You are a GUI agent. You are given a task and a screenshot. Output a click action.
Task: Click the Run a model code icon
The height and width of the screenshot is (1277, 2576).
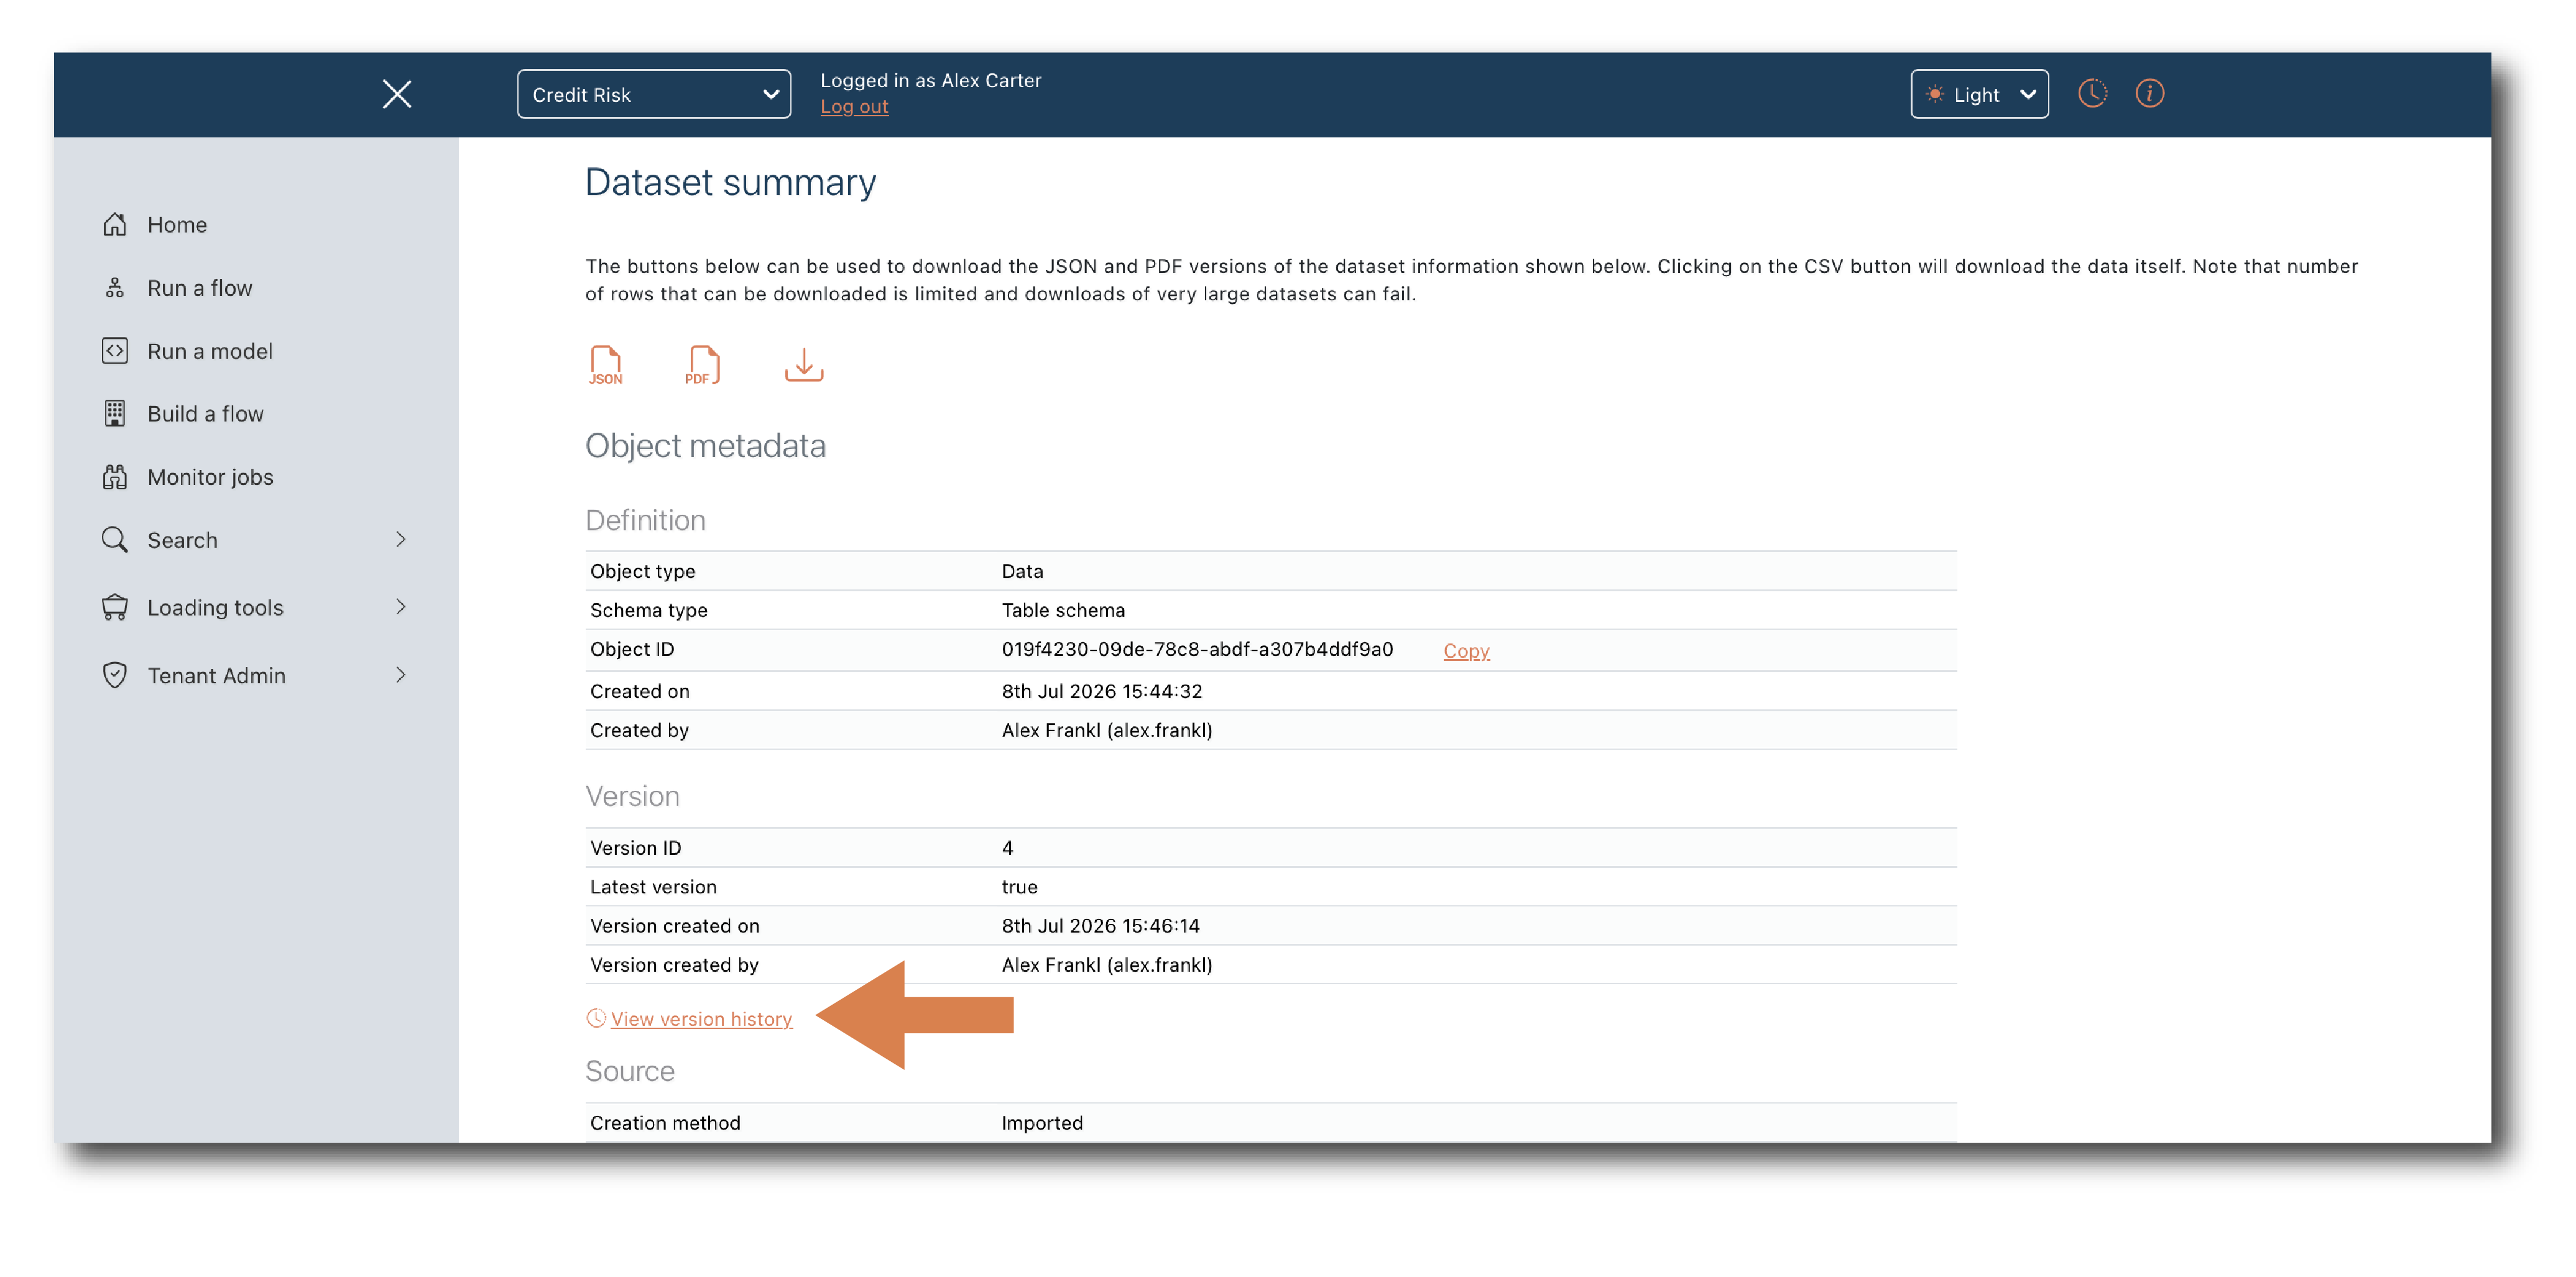coord(115,351)
